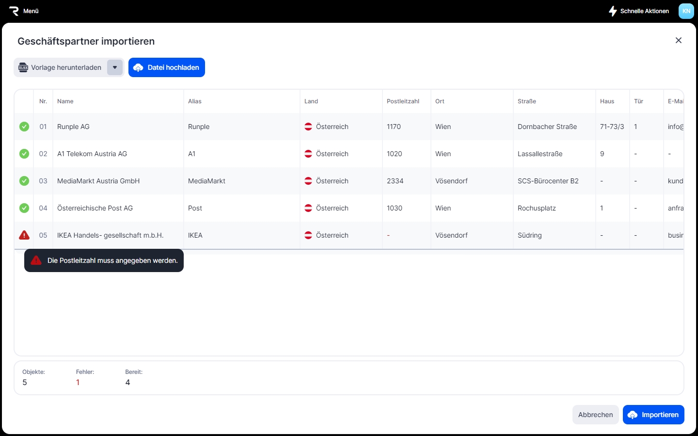This screenshot has width=698, height=436.
Task: Open the Menü navigation
Action: pos(31,11)
